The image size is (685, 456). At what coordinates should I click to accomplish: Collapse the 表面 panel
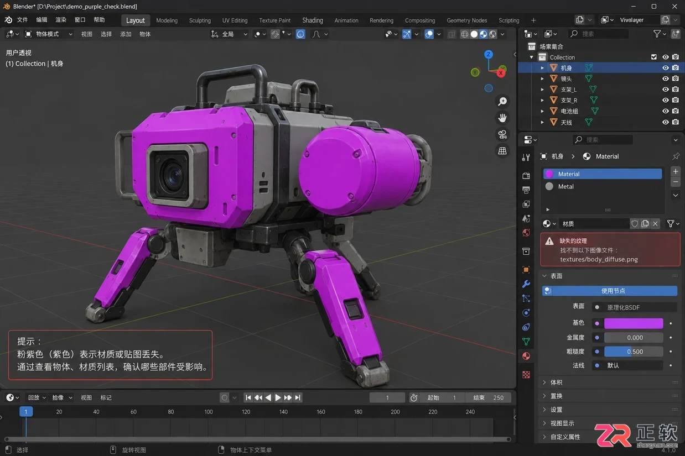tap(609, 276)
